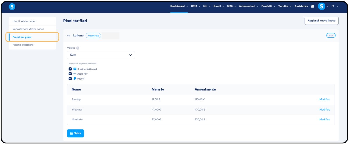Open the Vendite menu
The height and width of the screenshot is (144, 349).
point(285,6)
